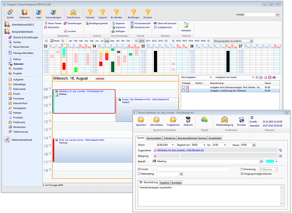Screen dimensions: 292x213
Task: Switch to Teilnehmer tab
Action: [x=169, y=138]
